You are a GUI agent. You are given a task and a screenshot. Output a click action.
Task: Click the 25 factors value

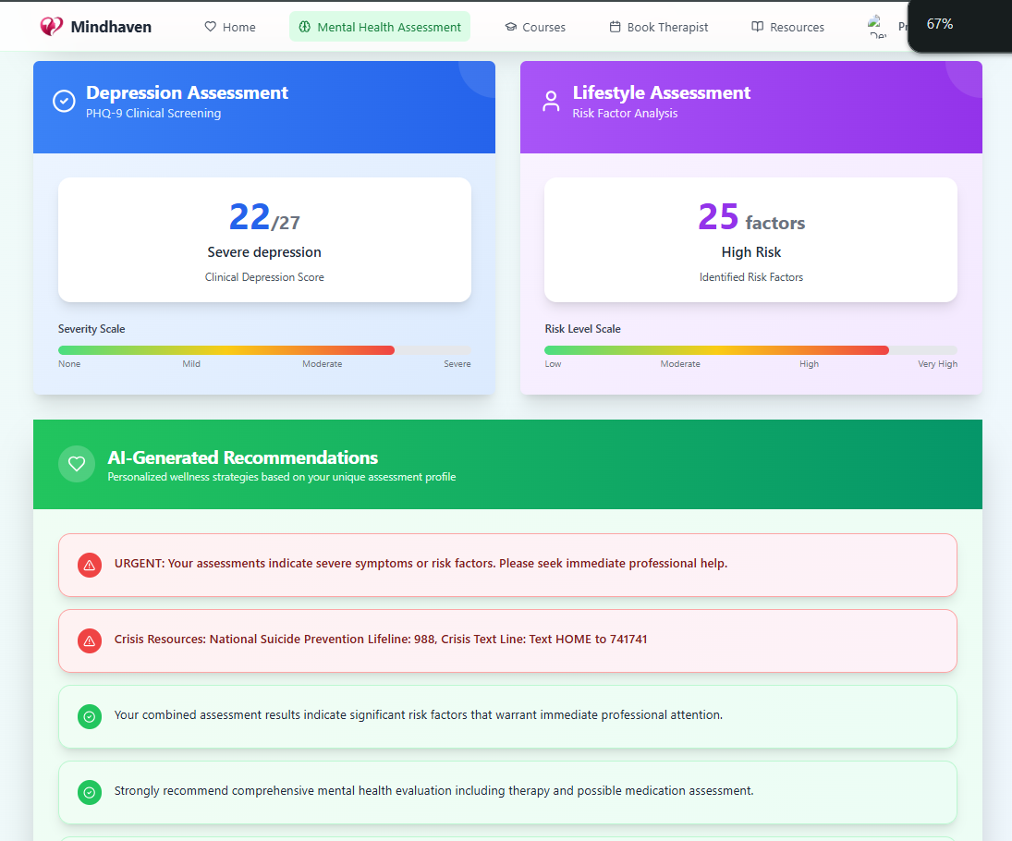coord(751,217)
